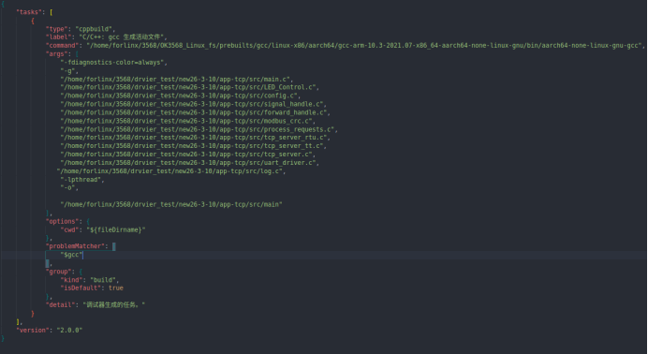Click the "args" key
Viewport: 648px width, 354px height.
point(55,54)
